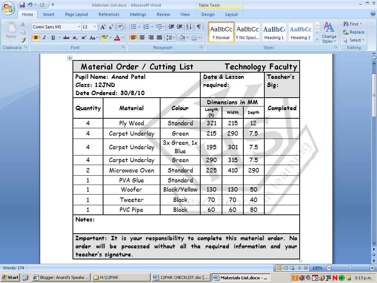Open the Table Tools Design tab
Screen dimensions: 377x283
[x=208, y=14]
